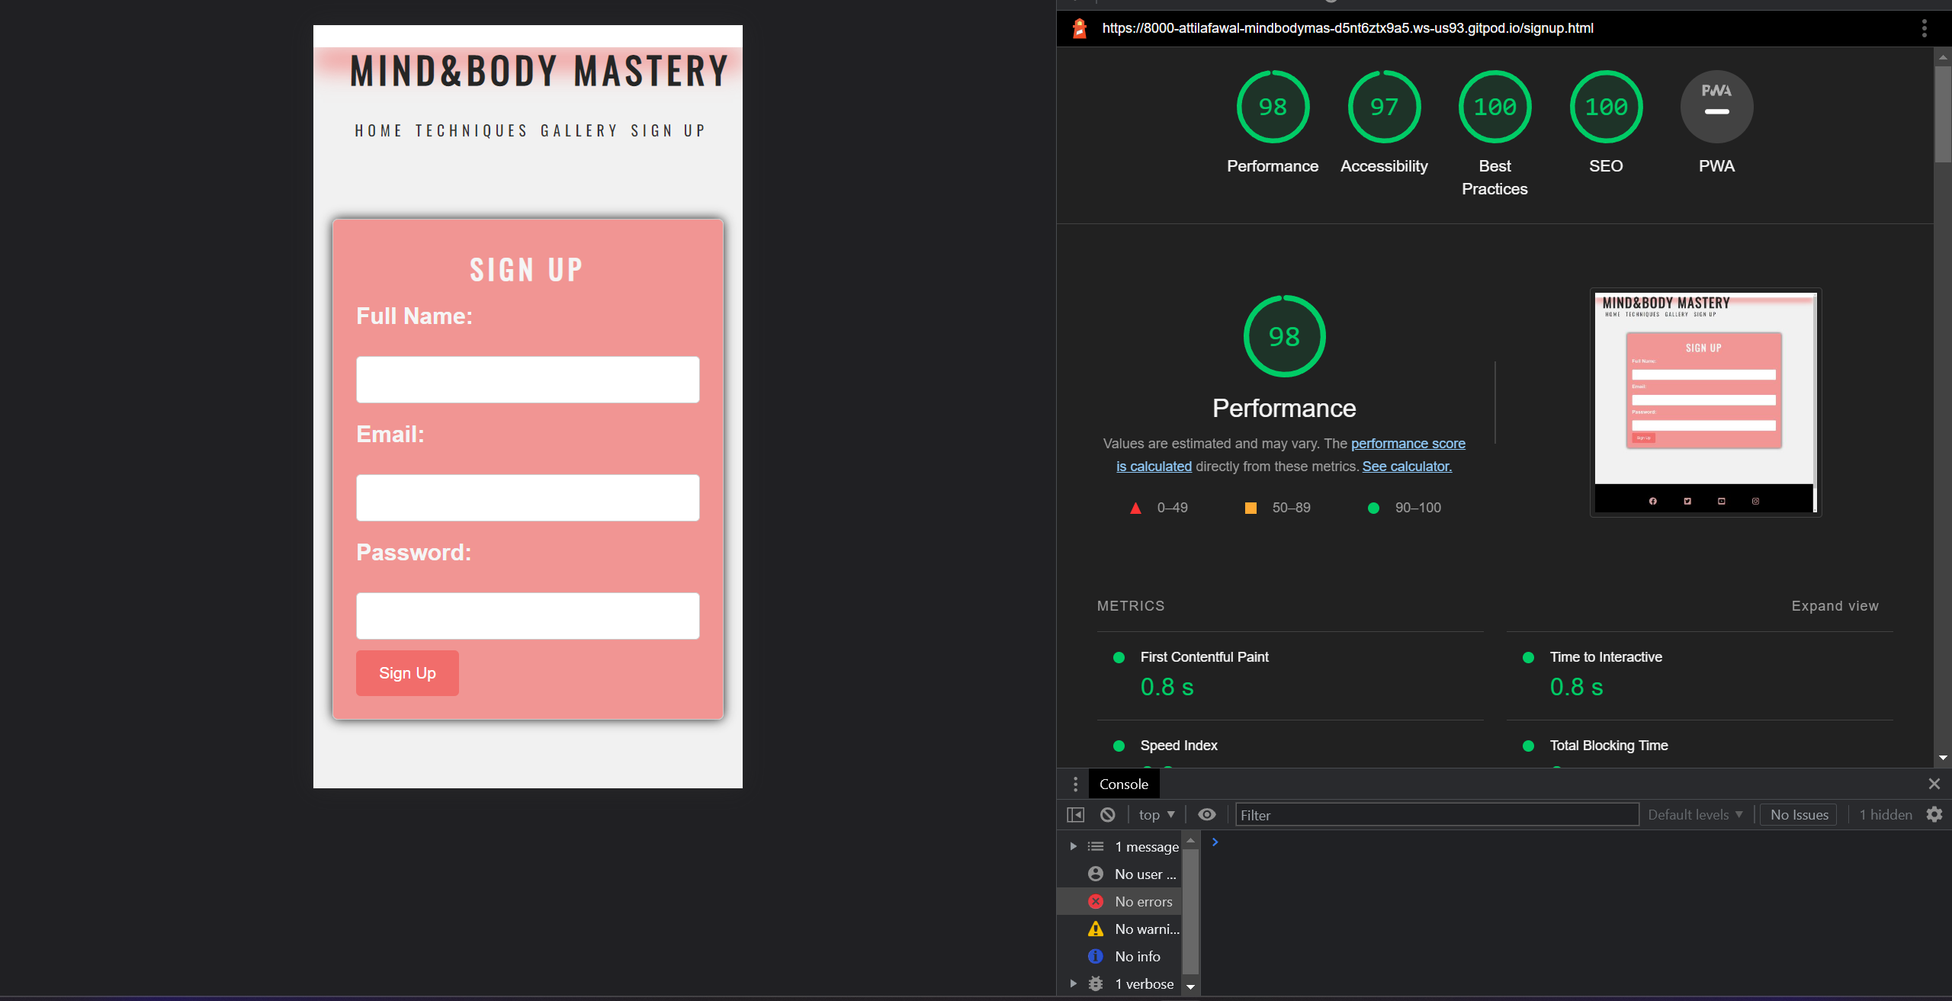Click the bug icon next to 1 verbose

click(x=1096, y=983)
